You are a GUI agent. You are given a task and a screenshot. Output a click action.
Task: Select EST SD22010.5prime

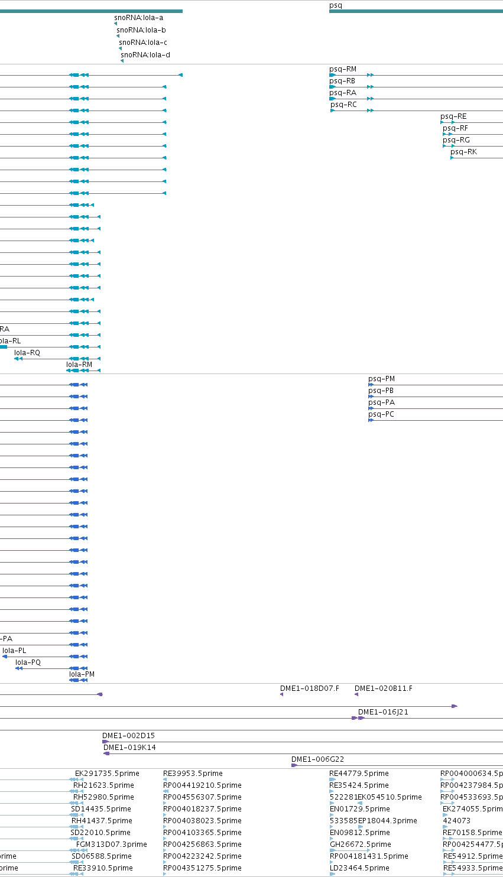point(100,833)
